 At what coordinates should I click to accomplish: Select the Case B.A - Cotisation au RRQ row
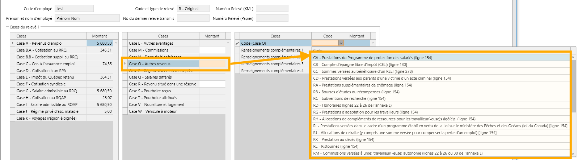[62, 50]
